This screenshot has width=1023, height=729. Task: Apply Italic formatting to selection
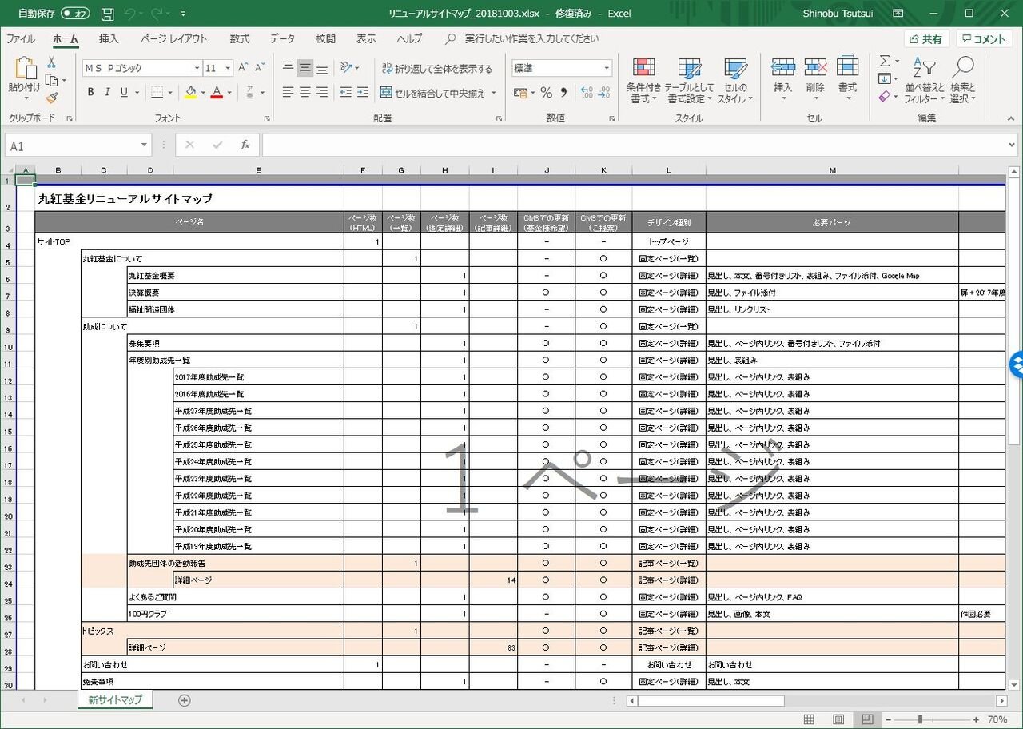point(107,93)
